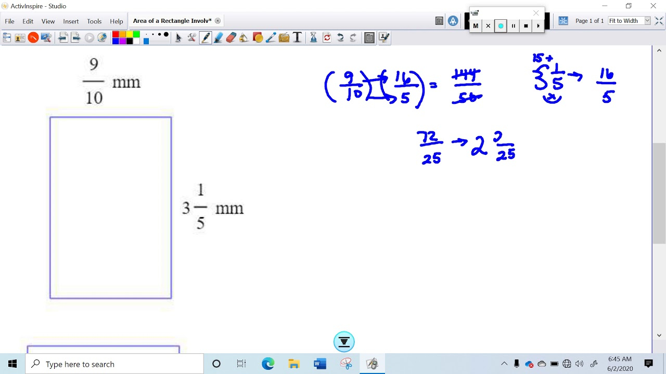The height and width of the screenshot is (374, 666).
Task: Choose the Text tool
Action: coord(297,37)
